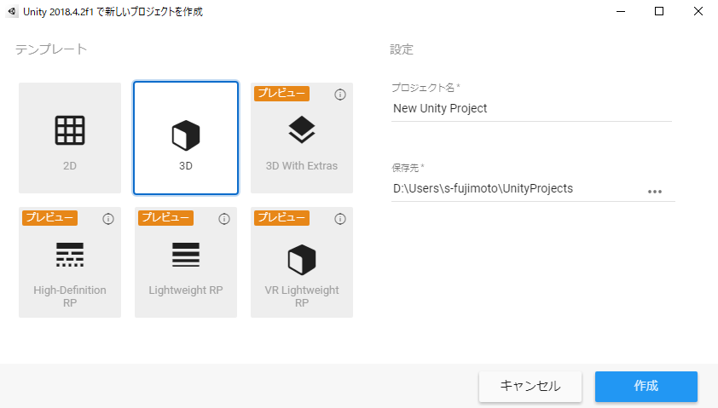718x408 pixels.
Task: Click the blue 作成 button
Action: [646, 386]
